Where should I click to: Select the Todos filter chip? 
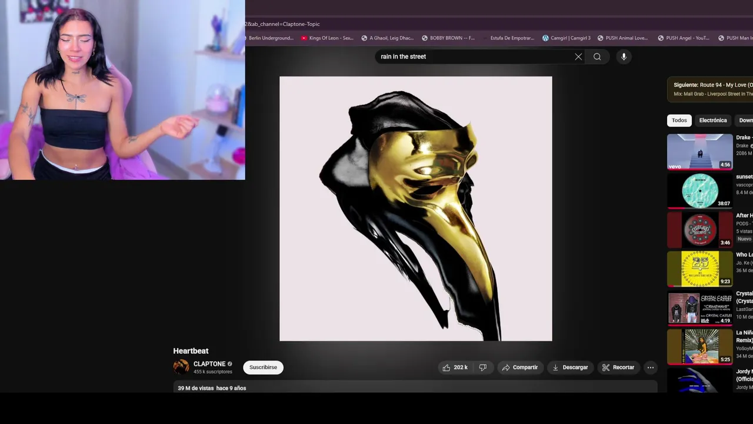click(x=679, y=120)
